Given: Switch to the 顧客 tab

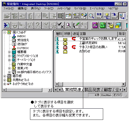Looking at the screenshot, I should (x=108, y=90).
